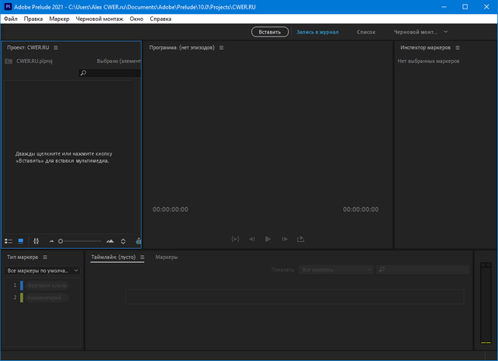
Task: Adjust the thumbnail zoom slider in Project panel
Action: tap(61, 241)
